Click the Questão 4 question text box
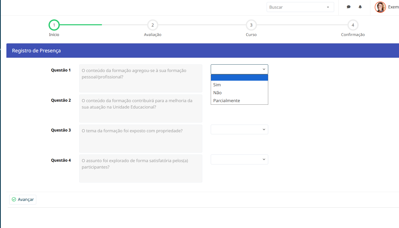The width and height of the screenshot is (399, 228). (141, 169)
